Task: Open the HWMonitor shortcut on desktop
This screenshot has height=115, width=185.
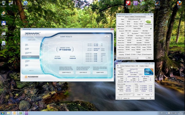Action: 128,4
